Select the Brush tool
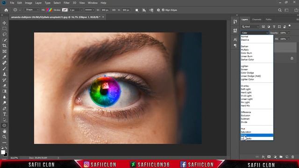Viewport: 299px width, 168px height. click(4, 69)
